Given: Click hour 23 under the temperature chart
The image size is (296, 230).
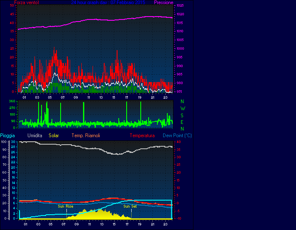Looking at the screenshot, I should coord(165,224).
